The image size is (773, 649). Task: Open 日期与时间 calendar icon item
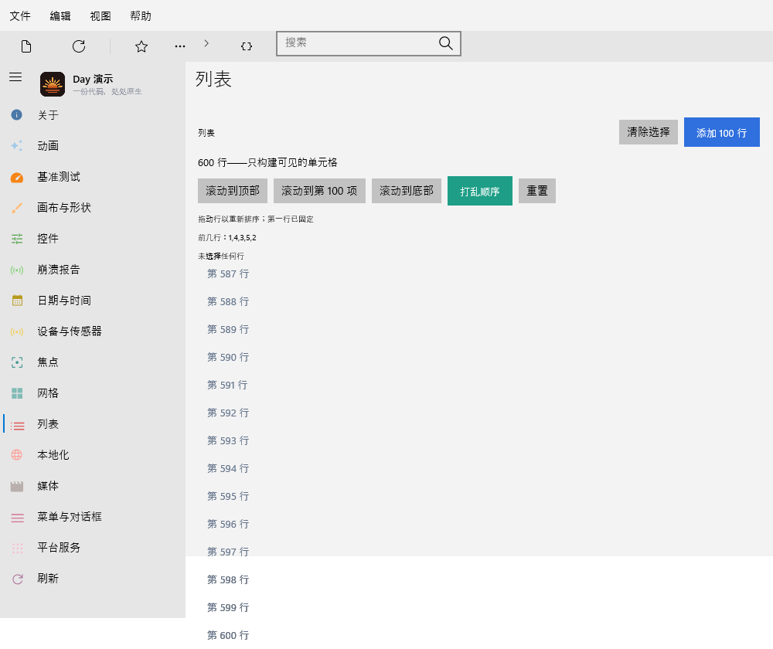93,301
